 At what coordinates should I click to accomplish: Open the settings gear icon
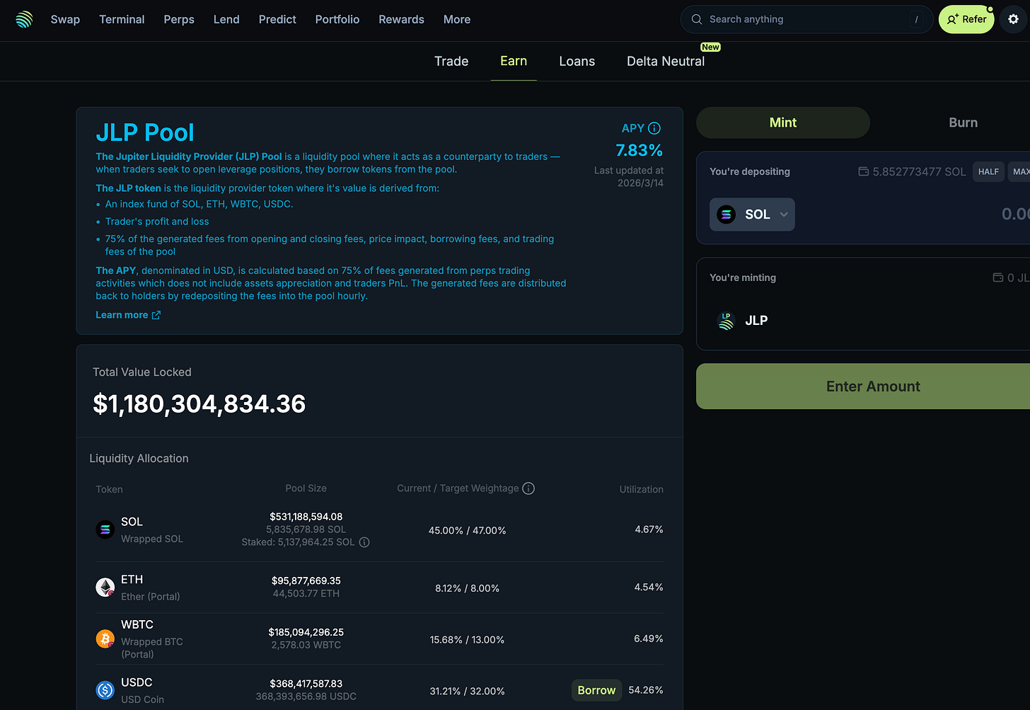pyautogui.click(x=1013, y=19)
